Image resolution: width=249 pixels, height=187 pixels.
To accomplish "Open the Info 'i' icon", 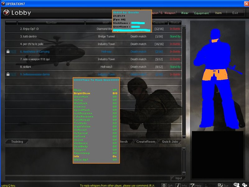I will [x=178, y=185].
